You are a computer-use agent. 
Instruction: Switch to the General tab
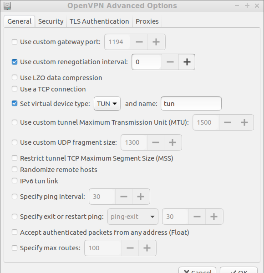pos(19,21)
